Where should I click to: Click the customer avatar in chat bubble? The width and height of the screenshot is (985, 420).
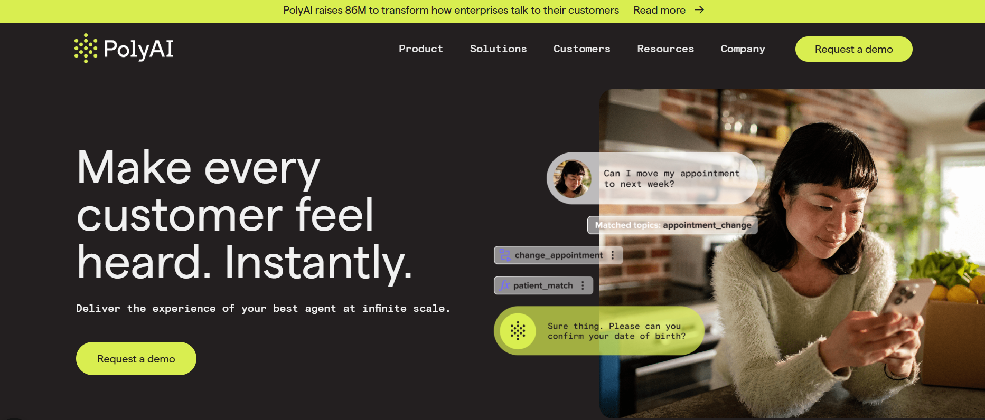[572, 178]
